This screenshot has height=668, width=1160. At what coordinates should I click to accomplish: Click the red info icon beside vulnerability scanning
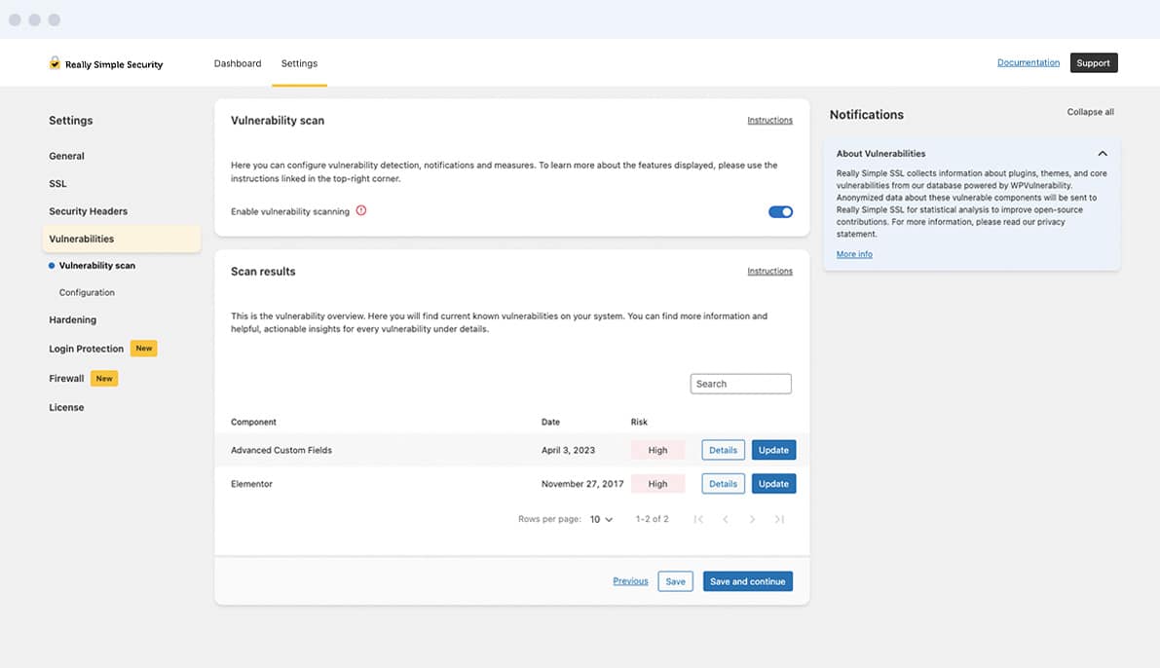point(361,210)
